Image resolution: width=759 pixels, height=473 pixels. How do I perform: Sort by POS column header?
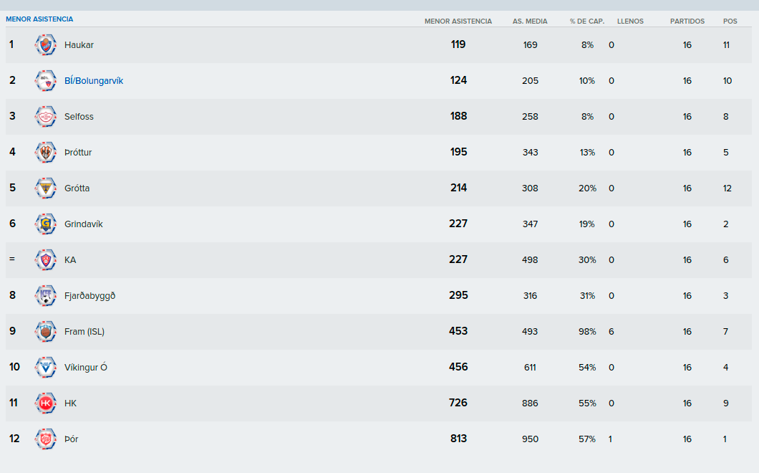click(730, 21)
